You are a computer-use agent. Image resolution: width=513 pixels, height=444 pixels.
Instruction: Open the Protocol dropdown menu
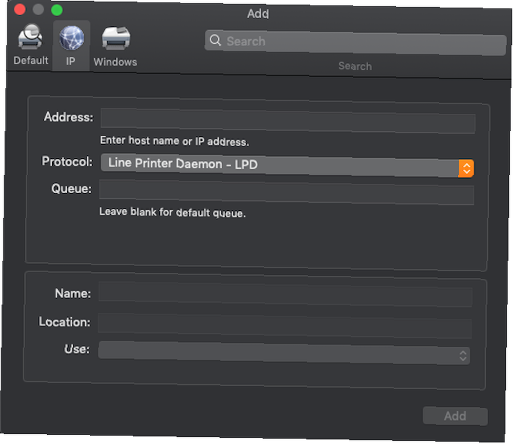tap(287, 166)
